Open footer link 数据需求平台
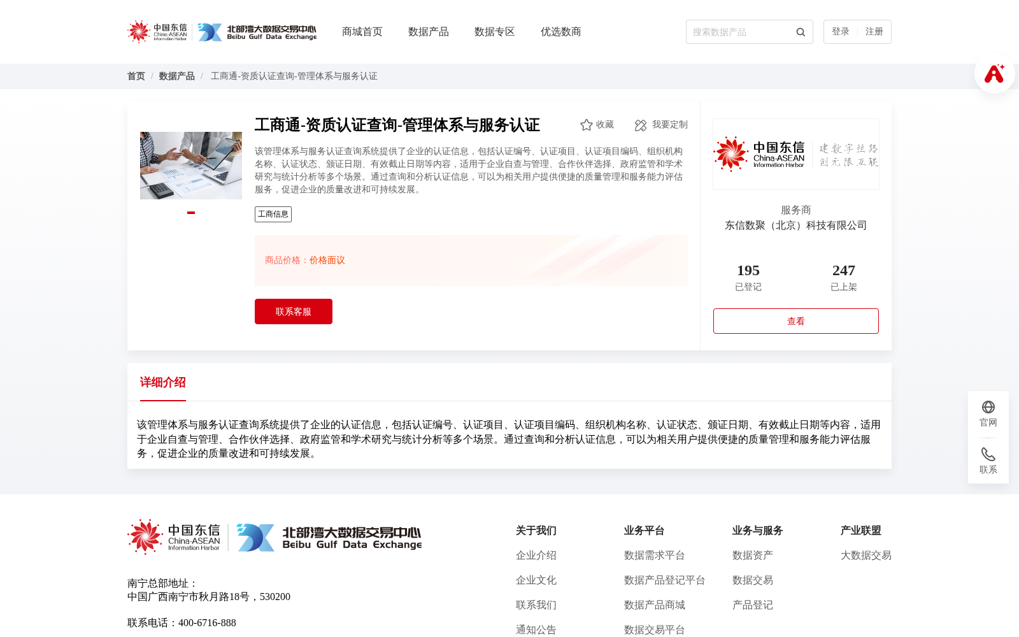The width and height of the screenshot is (1019, 637). [655, 555]
